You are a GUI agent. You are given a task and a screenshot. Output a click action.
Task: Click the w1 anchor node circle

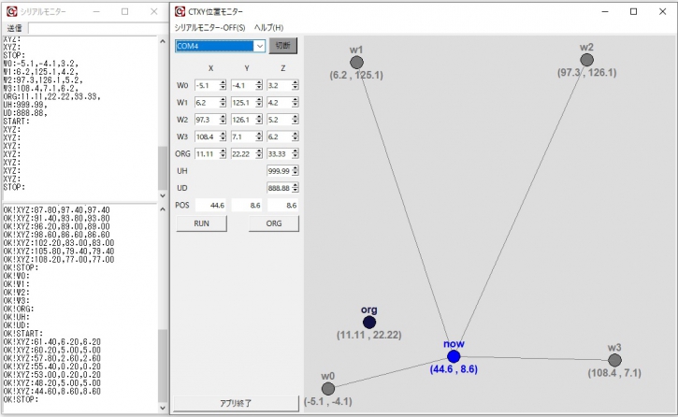point(356,61)
